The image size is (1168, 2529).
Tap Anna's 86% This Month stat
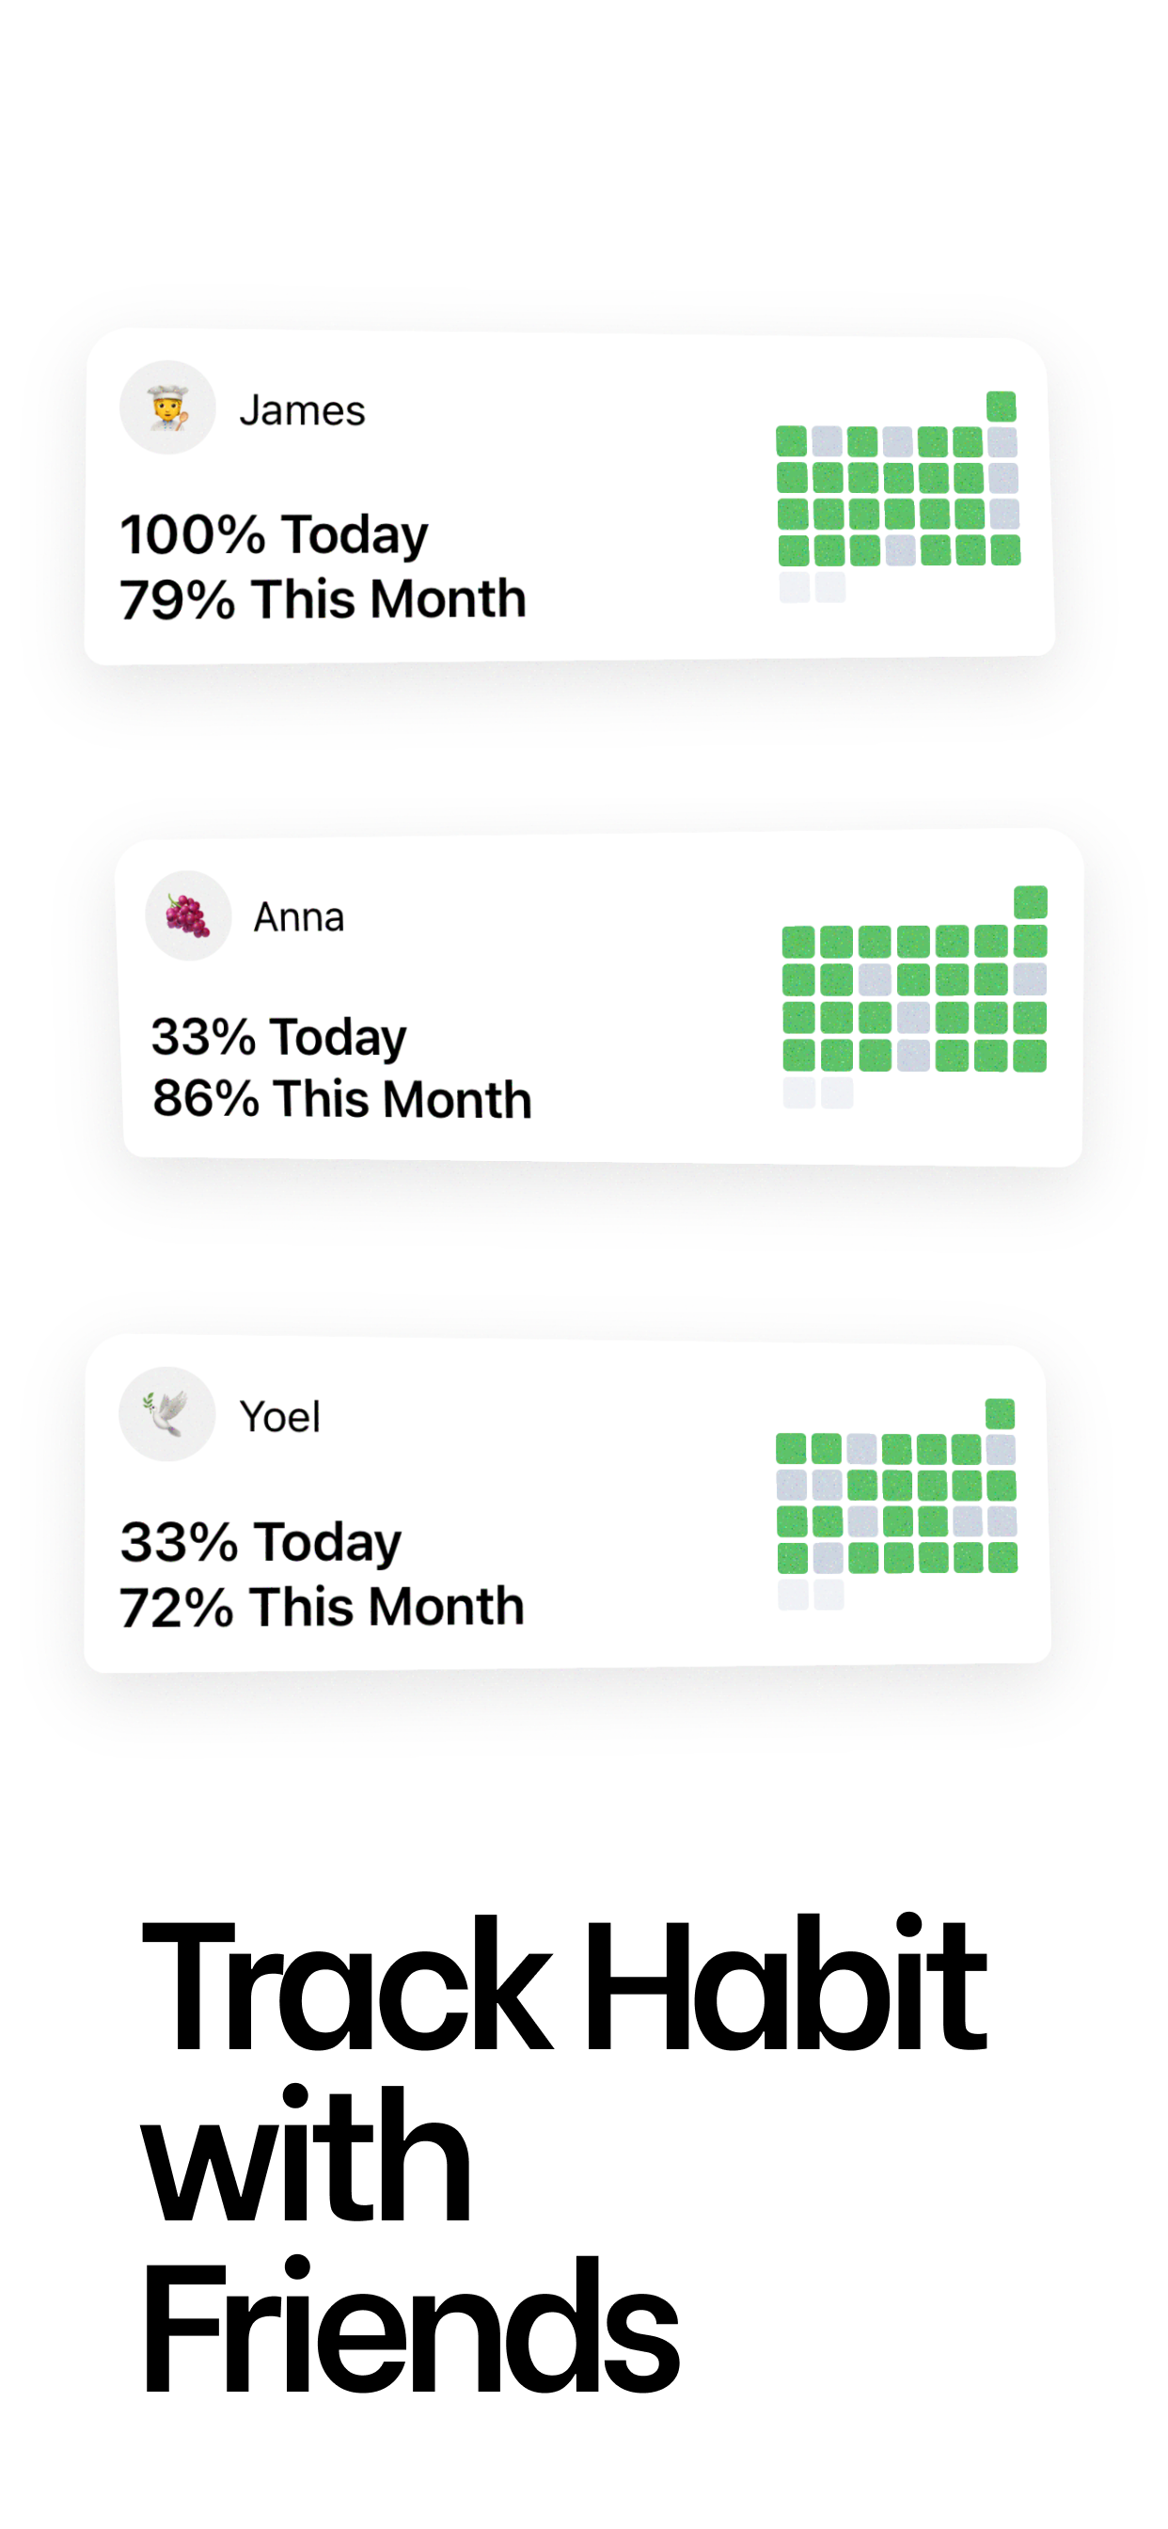coord(341,1099)
